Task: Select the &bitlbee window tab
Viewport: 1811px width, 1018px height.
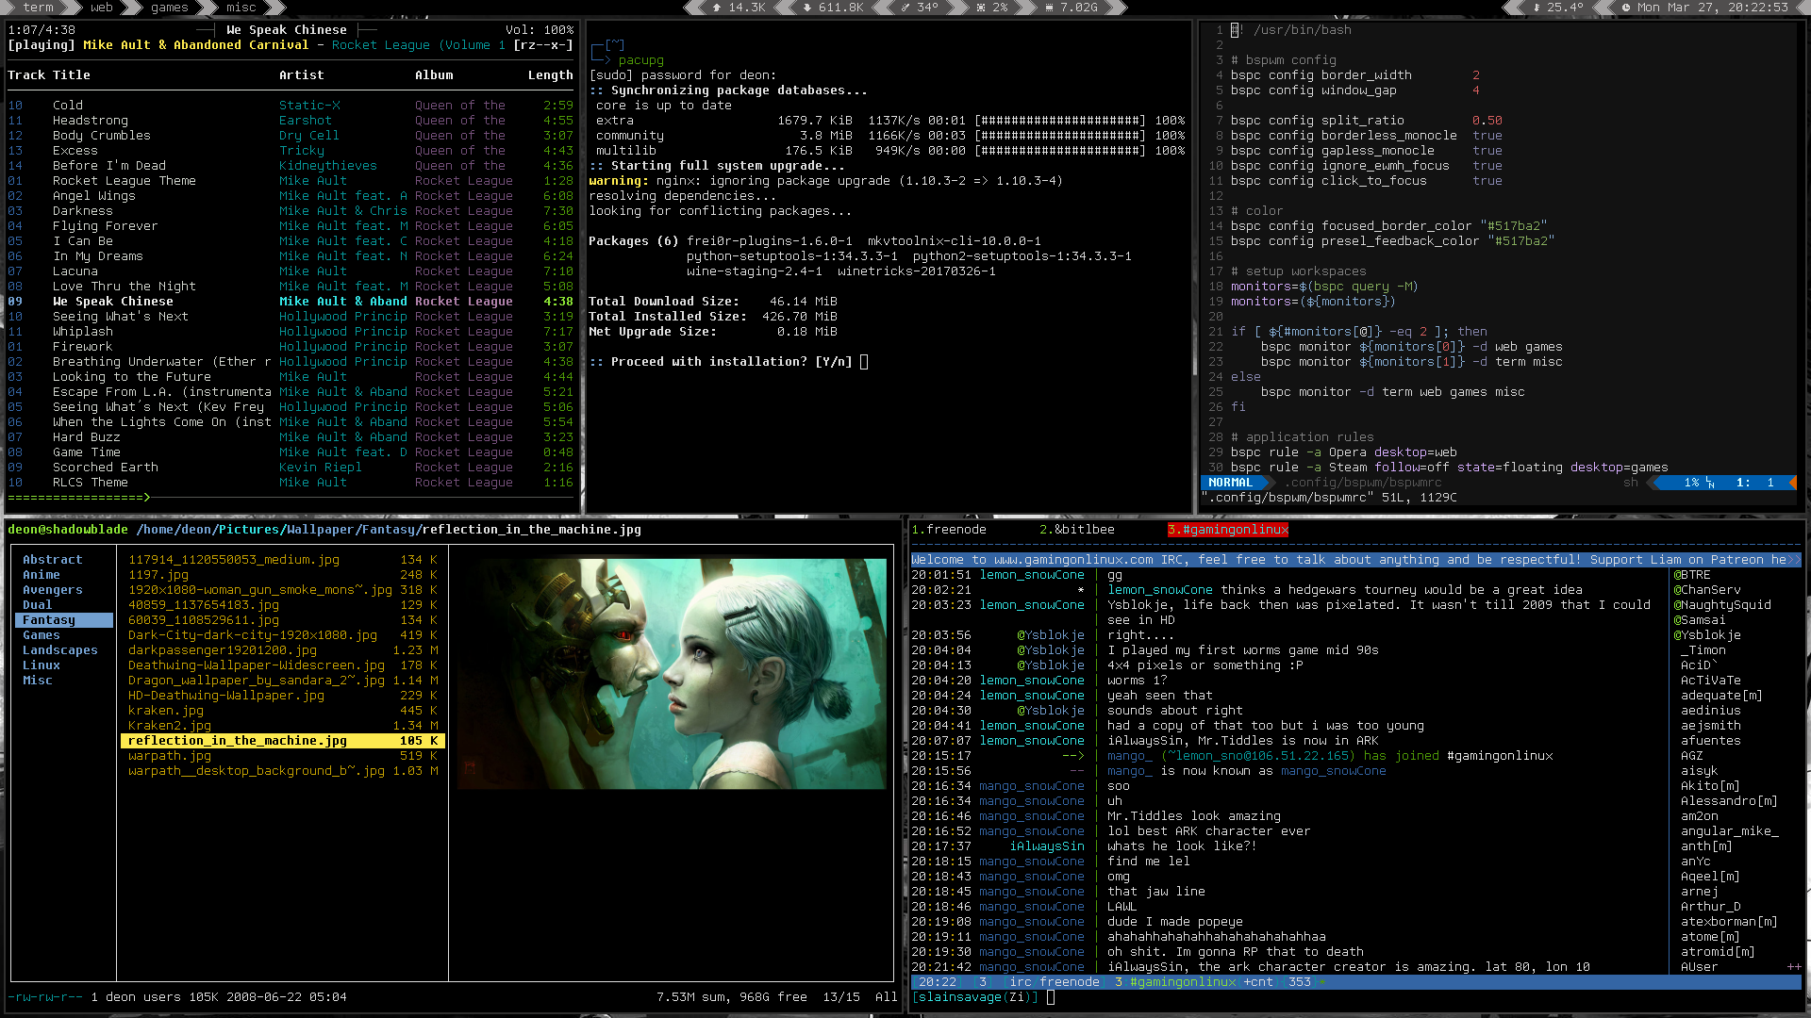Action: (x=1077, y=530)
